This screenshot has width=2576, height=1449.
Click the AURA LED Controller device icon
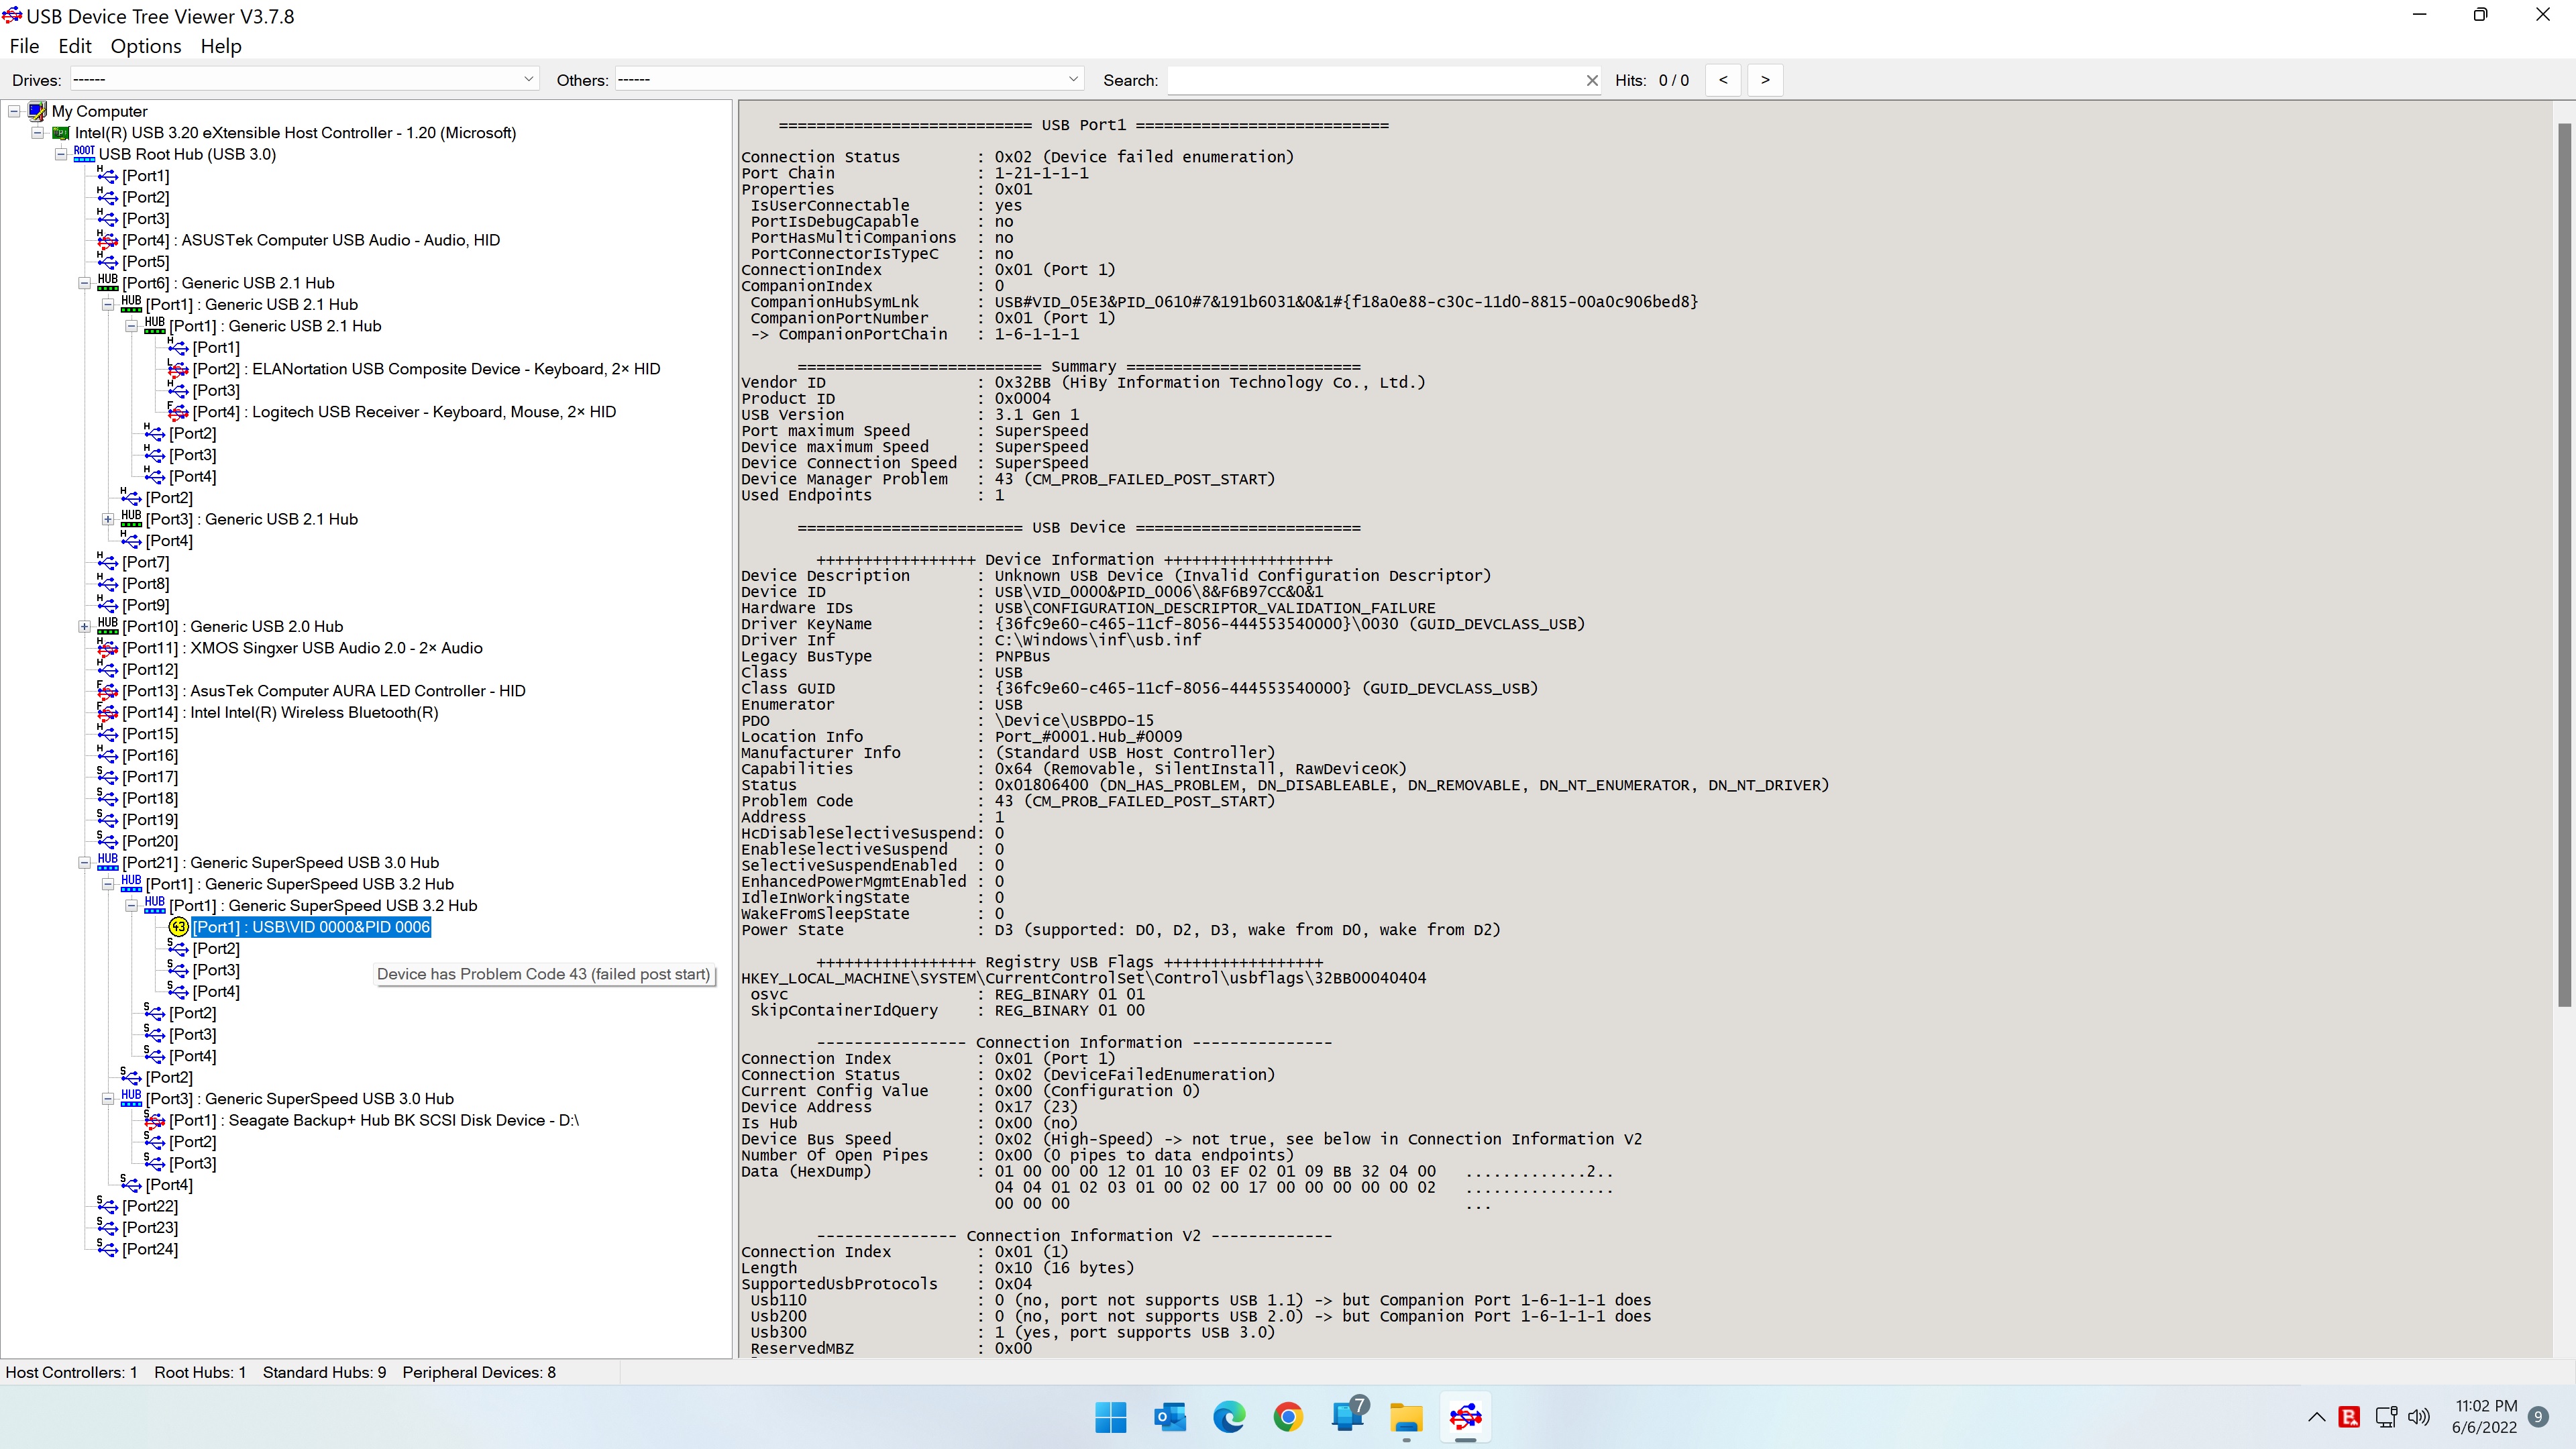click(107, 691)
